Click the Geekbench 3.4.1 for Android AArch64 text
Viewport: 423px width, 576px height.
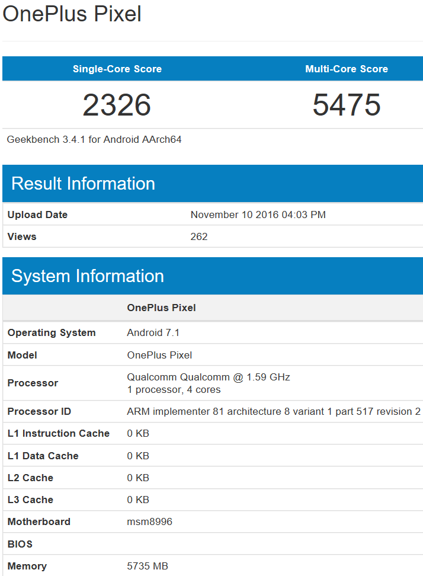tap(94, 140)
